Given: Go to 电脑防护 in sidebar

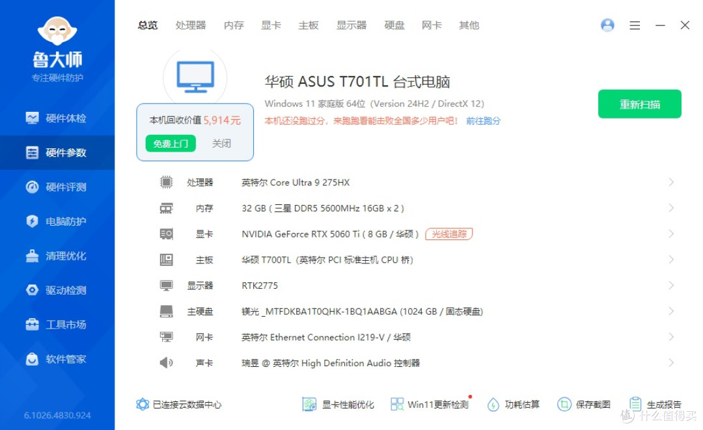Looking at the screenshot, I should click(x=57, y=222).
